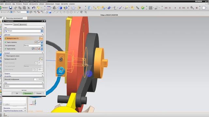Image resolution: width=209 pixels, height=117 pixels.
Task: Undo last action with curved arrow icon
Action: (x=33, y=8)
